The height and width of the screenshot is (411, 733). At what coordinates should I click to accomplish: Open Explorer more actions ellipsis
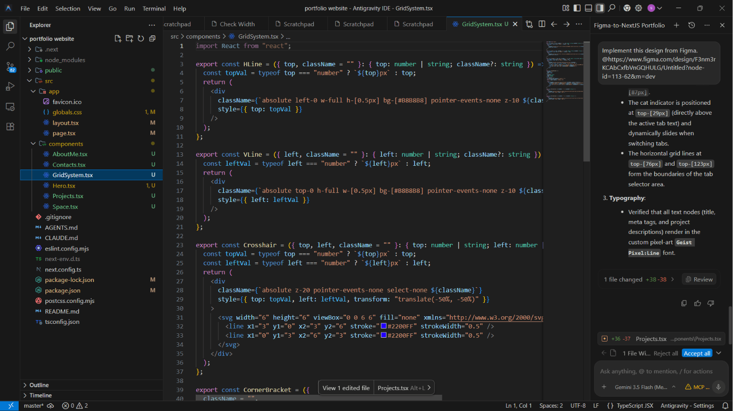point(152,25)
